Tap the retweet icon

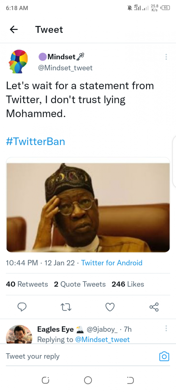coord(66,307)
